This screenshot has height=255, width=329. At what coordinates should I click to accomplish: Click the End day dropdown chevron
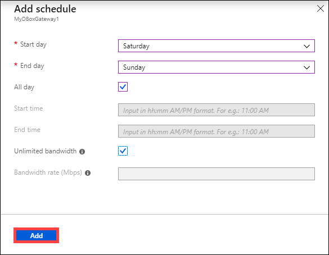(307, 67)
